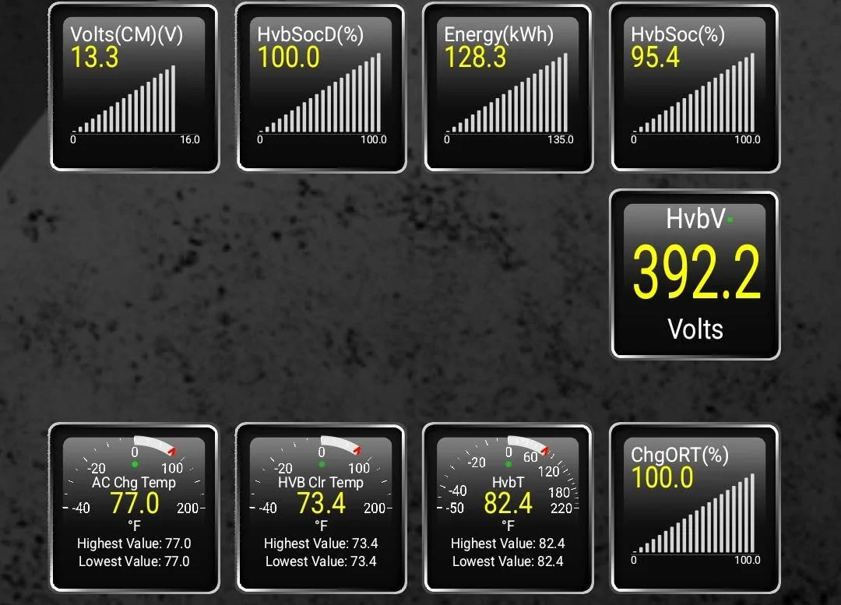Viewport: 841px width, 605px height.
Task: Click the 16.0 max scale label
Action: [x=190, y=139]
